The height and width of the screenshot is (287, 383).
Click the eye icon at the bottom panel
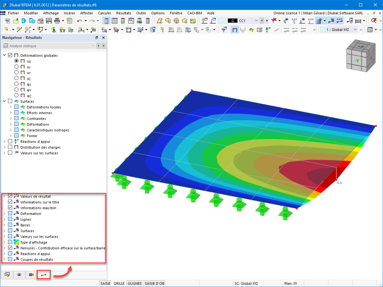tap(19, 275)
